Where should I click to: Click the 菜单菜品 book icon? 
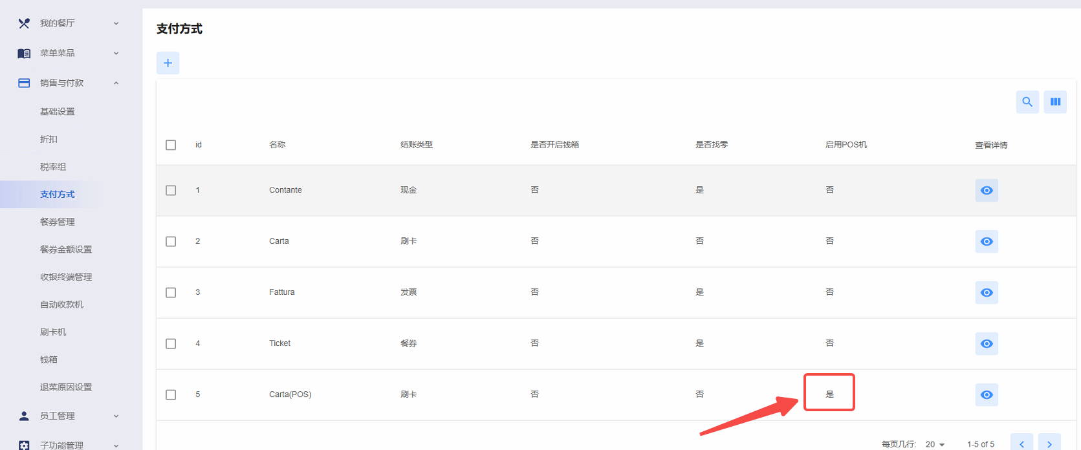pyautogui.click(x=24, y=53)
